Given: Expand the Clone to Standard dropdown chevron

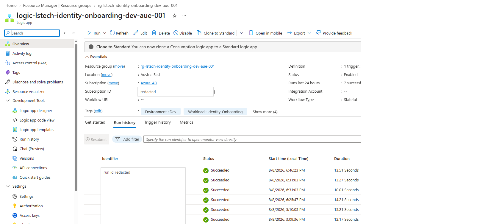Looking at the screenshot, I should point(241,33).
